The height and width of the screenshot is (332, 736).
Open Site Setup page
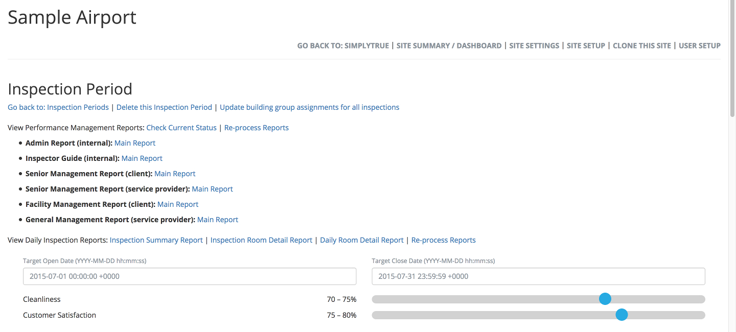pos(586,45)
